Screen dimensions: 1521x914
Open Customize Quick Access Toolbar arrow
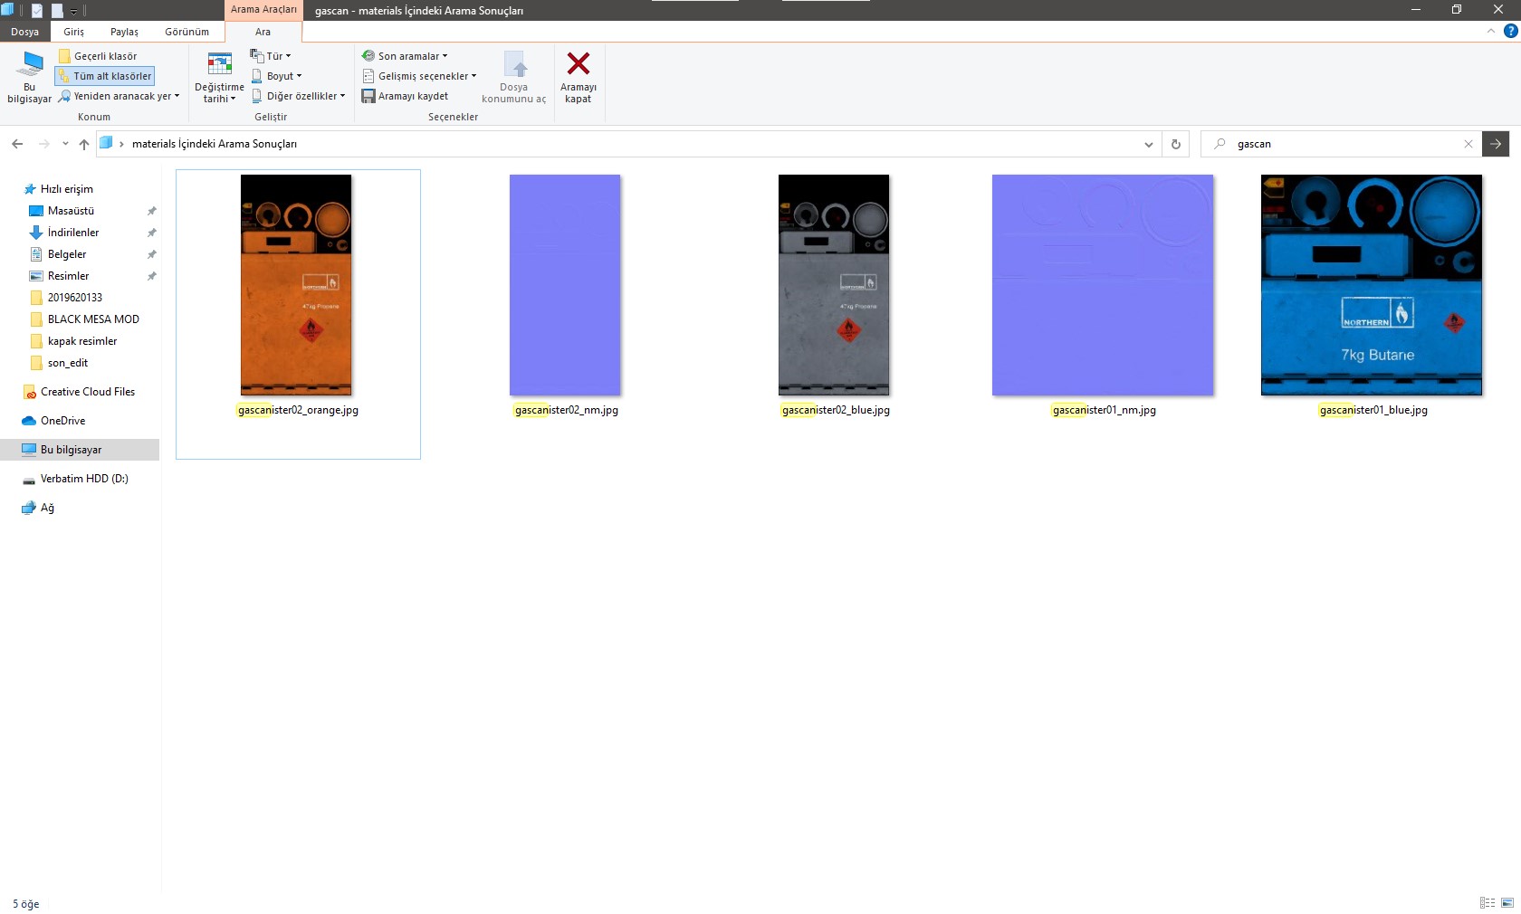74,12
